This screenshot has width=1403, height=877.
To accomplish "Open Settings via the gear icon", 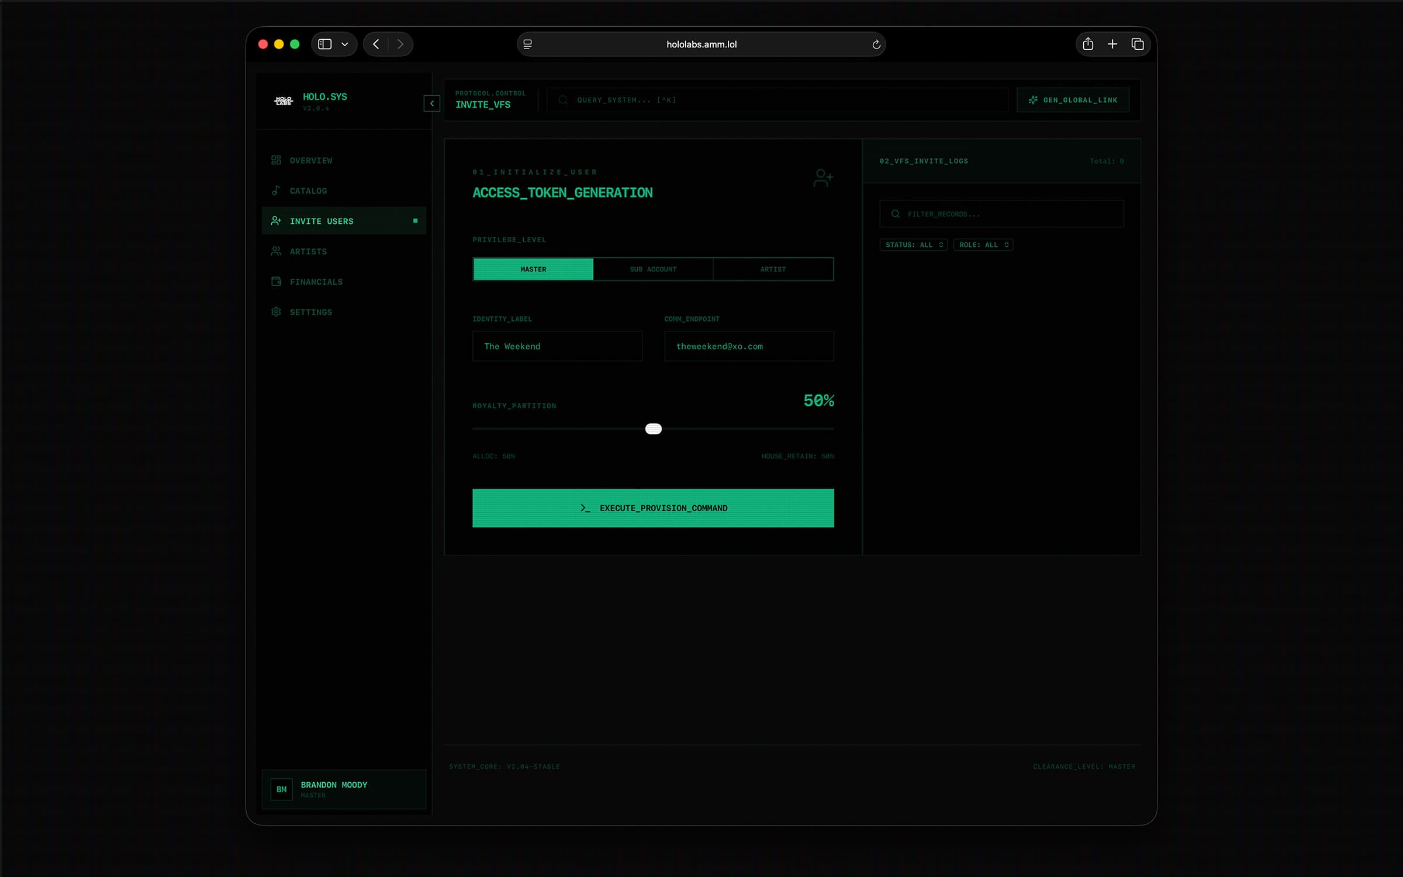I will [x=277, y=312].
